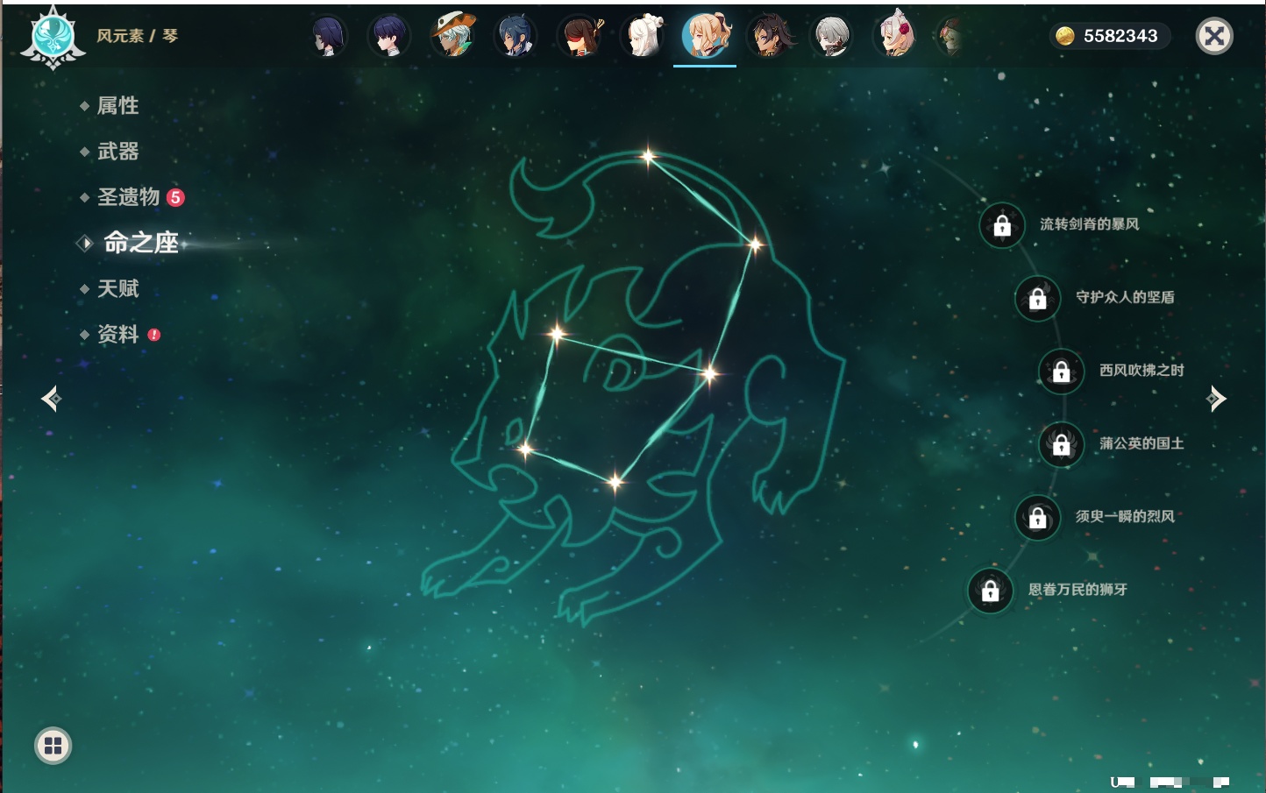The image size is (1266, 793).
Task: Open the locked 西风吹拂之时 constellation
Action: pos(1062,372)
